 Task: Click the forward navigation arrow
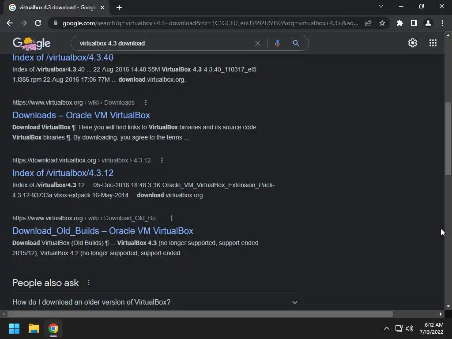[x=24, y=23]
